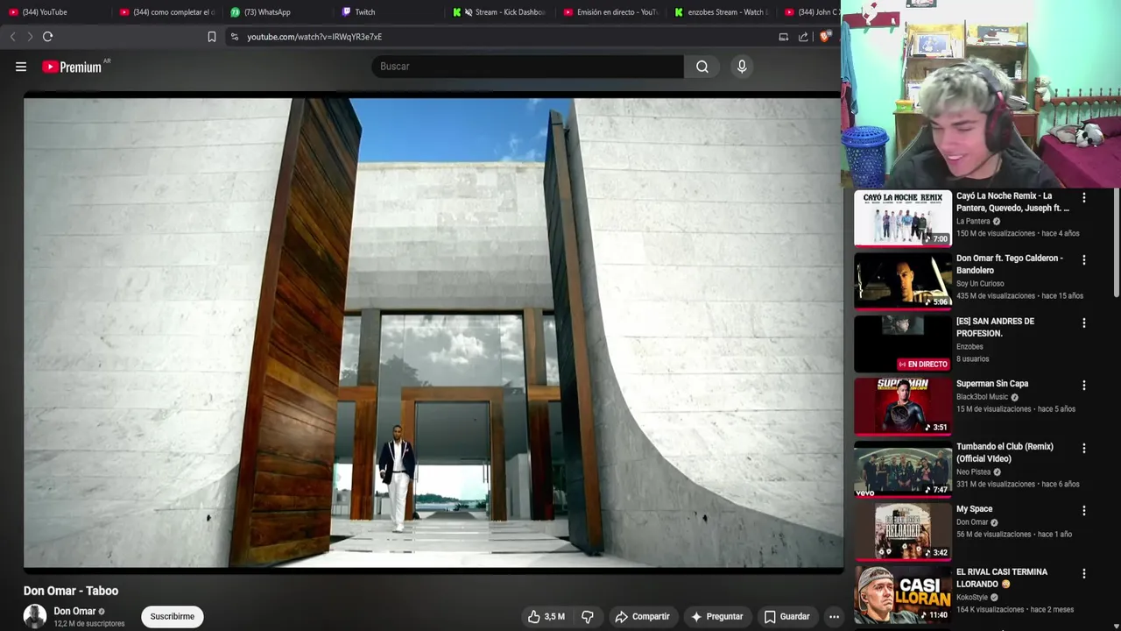Open the Don Omar channel name link
1121x631 pixels.
pos(74,611)
